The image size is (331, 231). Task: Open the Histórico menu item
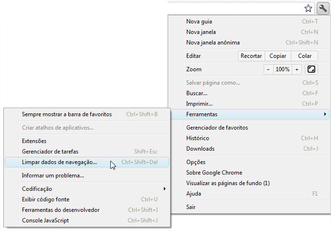coord(198,138)
